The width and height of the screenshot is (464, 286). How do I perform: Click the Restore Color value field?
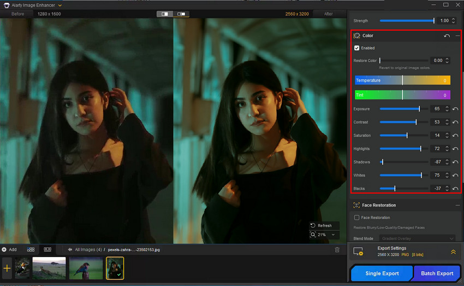[x=437, y=61]
